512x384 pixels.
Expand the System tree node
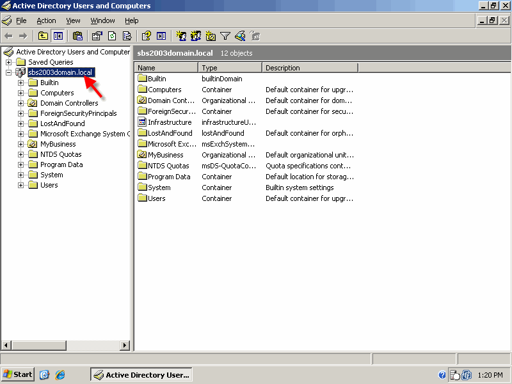(x=20, y=175)
